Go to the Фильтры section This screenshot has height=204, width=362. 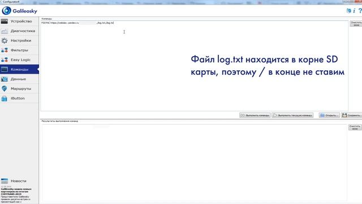coord(19,50)
